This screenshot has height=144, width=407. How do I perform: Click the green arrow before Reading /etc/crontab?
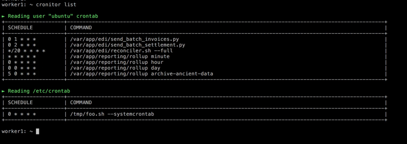pyautogui.click(x=3, y=91)
